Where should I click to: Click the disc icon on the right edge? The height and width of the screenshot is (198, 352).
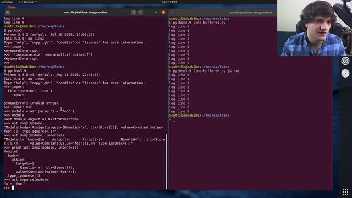click(345, 73)
